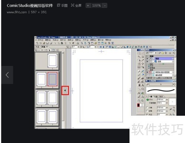
Task: Click the undo arrow in toolbar
Action: coord(70,43)
